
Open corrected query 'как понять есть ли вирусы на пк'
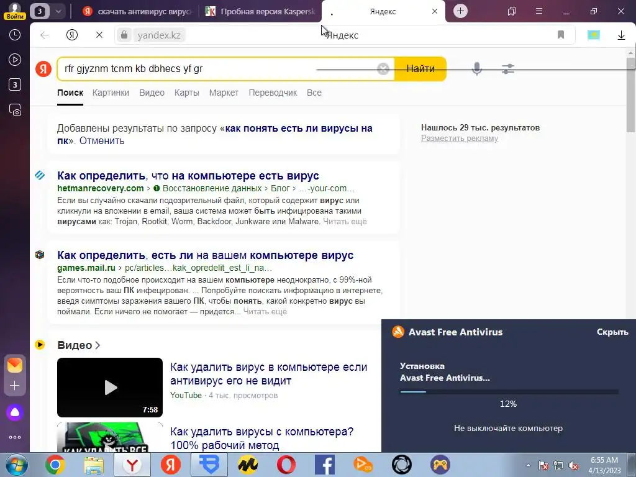(215, 134)
